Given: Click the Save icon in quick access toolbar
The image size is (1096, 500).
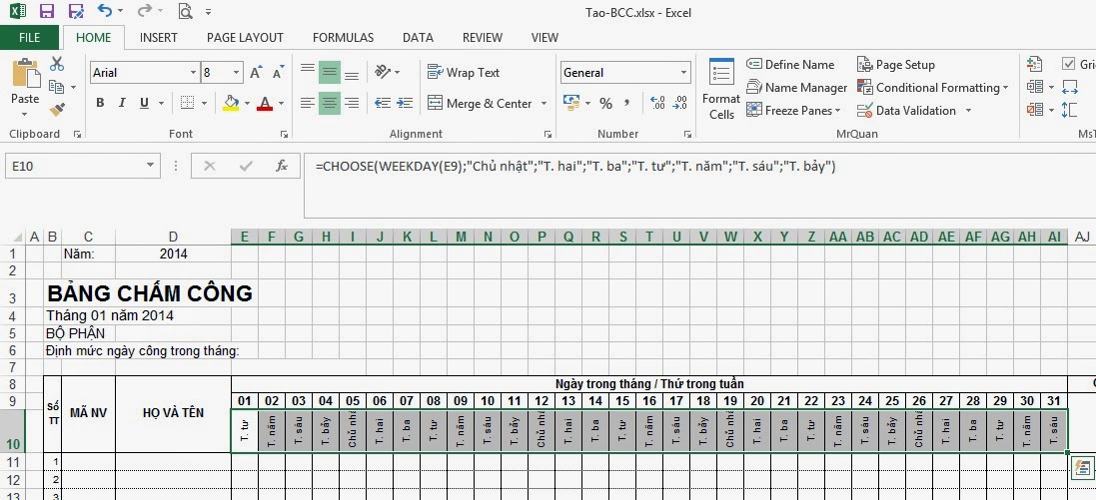Looking at the screenshot, I should [x=47, y=11].
